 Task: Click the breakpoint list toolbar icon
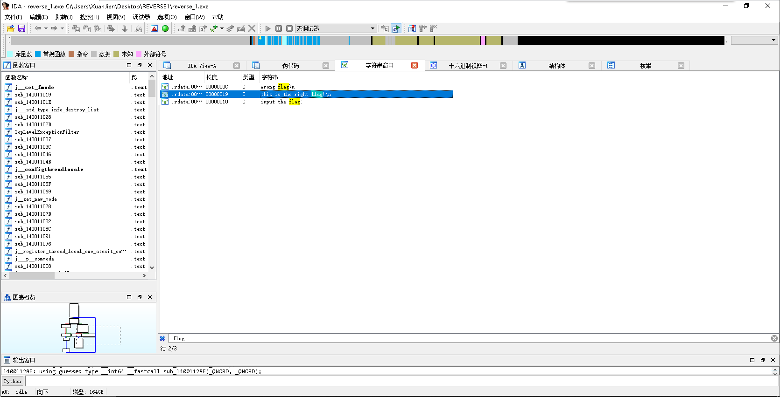[x=412, y=28]
